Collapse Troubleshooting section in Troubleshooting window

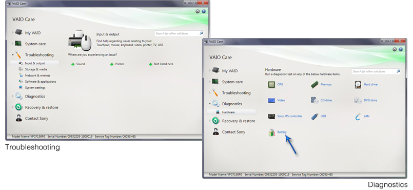13,54
